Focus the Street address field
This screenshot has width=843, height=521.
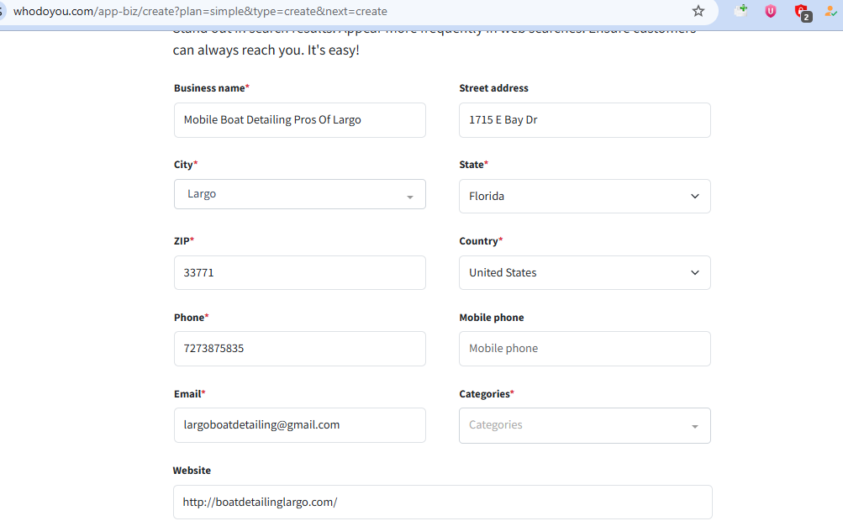[584, 120]
